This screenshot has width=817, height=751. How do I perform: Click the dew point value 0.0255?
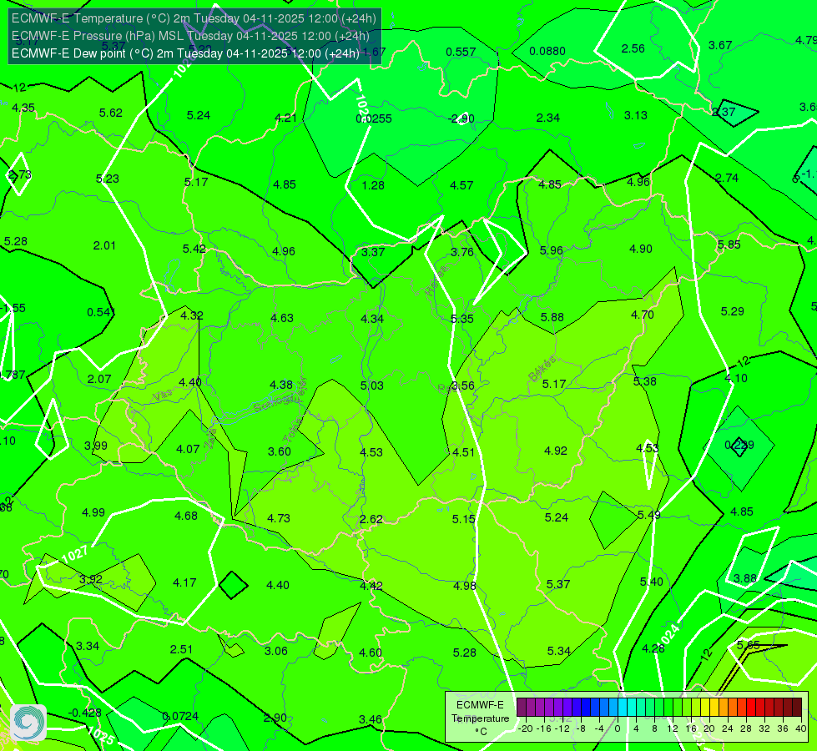(x=374, y=118)
